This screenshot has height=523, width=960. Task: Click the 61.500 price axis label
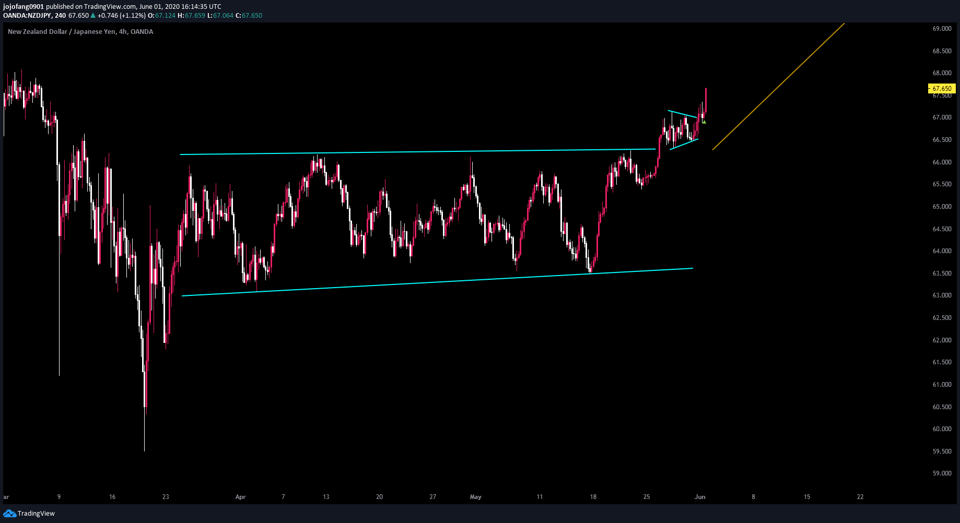pos(942,362)
